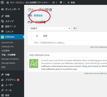Open comments bubble icon in admin bar
This screenshot has height=97, width=107.
61,2
